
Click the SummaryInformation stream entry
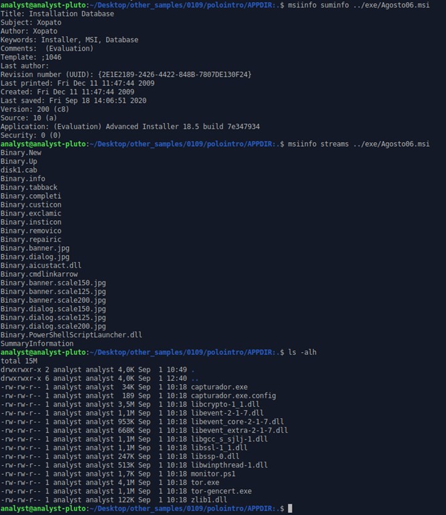pyautogui.click(x=37, y=344)
